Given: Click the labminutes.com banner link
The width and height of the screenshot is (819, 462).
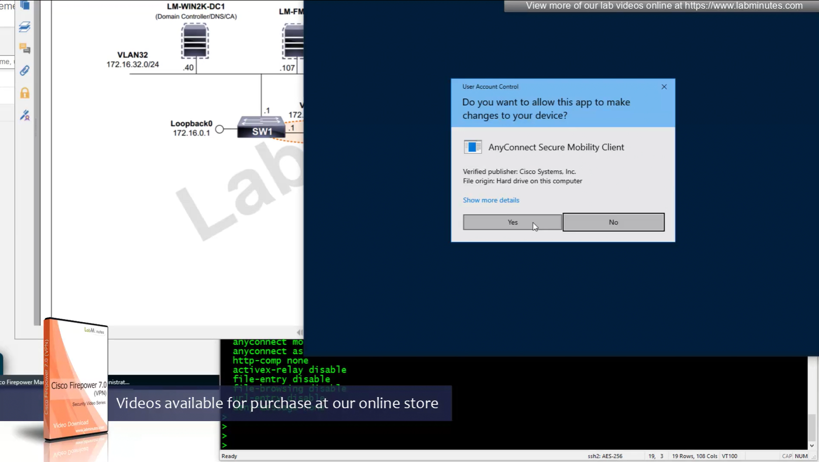Looking at the screenshot, I should point(664,6).
